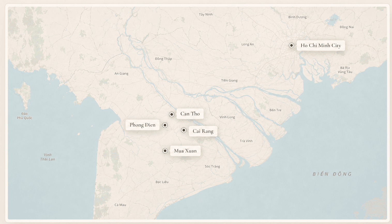This screenshot has width=392, height=224.
Task: Click the Ho Chi Minh City marker pin
Action: click(291, 45)
